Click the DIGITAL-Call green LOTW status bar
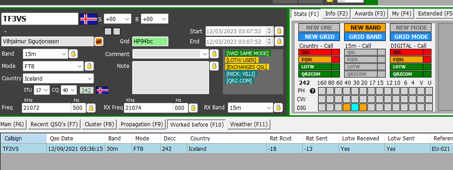453x170 pixels. pyautogui.click(x=410, y=67)
